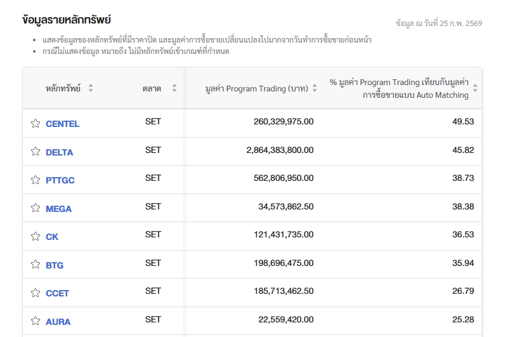512x337 pixels.
Task: Open the CENTEL stock link
Action: pos(62,124)
